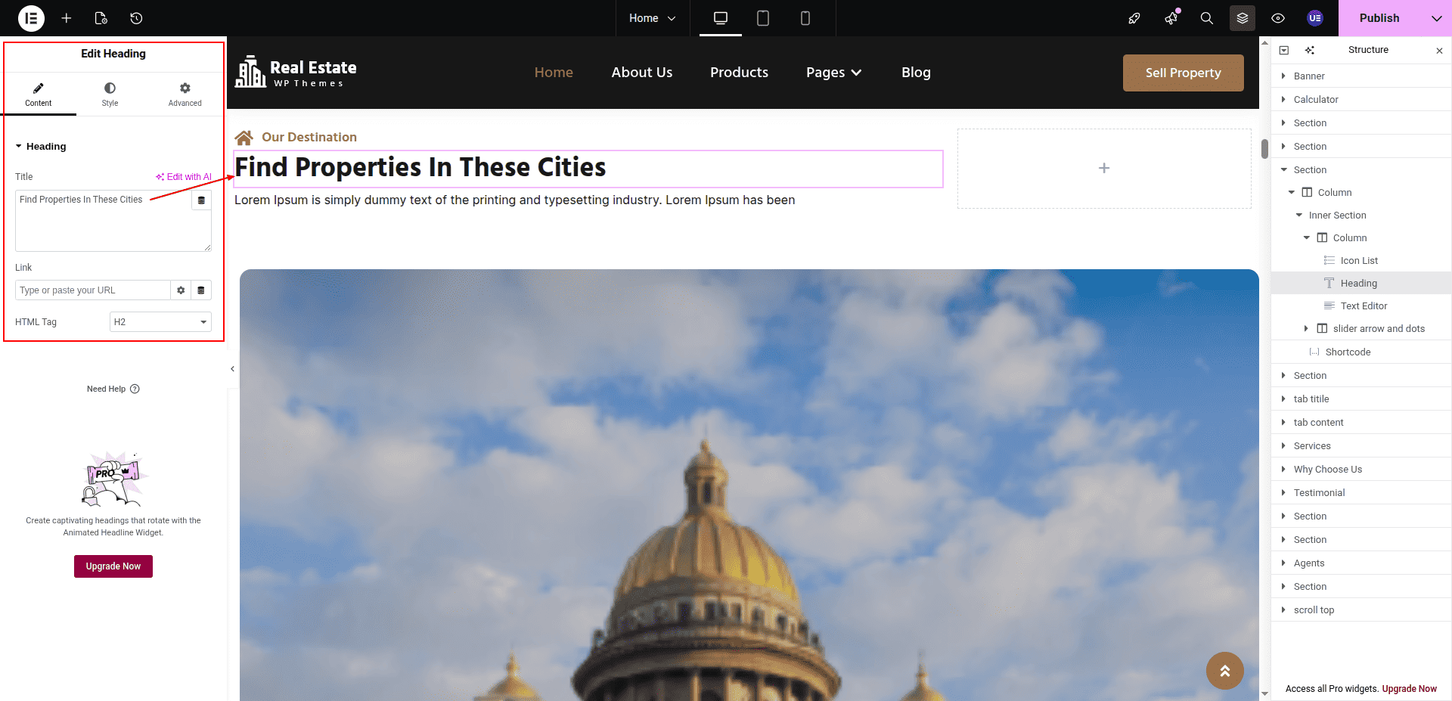1452x701 pixels.
Task: Toggle the preview changes eye icon
Action: point(1278,18)
